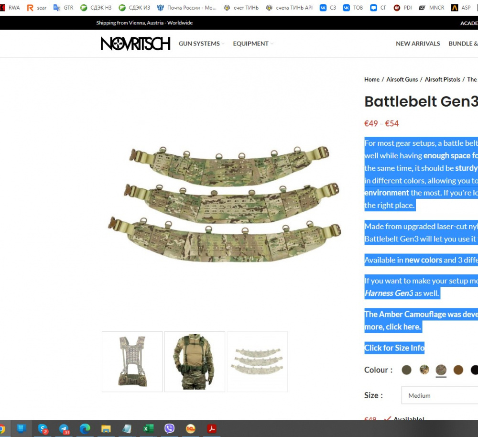This screenshot has width=478, height=437.
Task: Click the 'Battlebelt Gen3' product title
Action: click(421, 101)
